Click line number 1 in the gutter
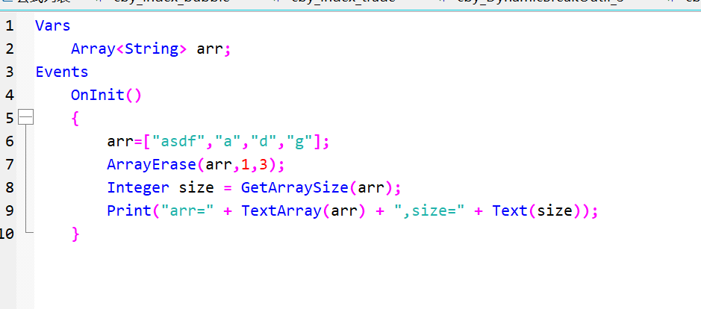 tap(9, 26)
